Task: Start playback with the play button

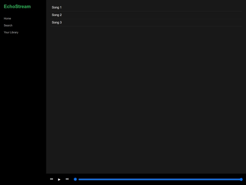Action: [x=59, y=180]
